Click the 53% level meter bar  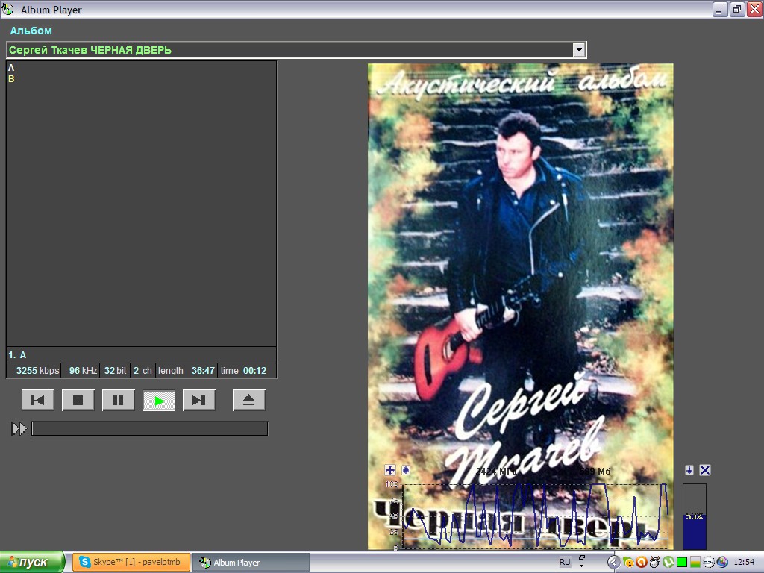click(x=695, y=516)
